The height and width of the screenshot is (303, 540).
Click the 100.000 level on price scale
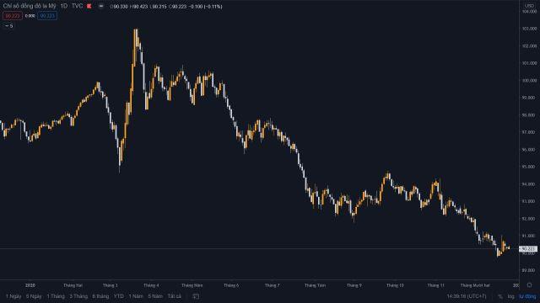(x=529, y=81)
